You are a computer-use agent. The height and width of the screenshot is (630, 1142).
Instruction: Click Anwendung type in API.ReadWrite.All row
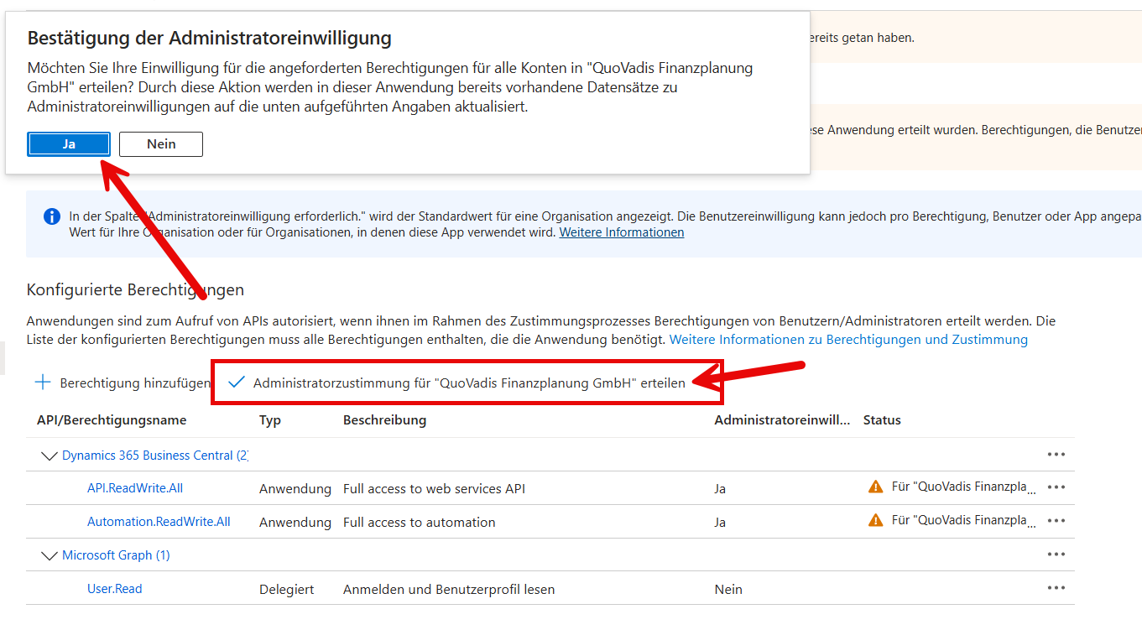(x=295, y=488)
